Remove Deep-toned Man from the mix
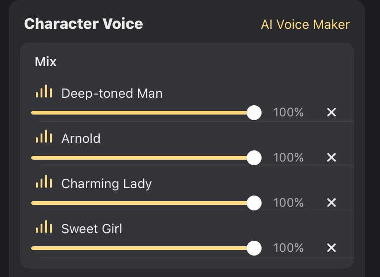The height and width of the screenshot is (277, 380). point(332,112)
